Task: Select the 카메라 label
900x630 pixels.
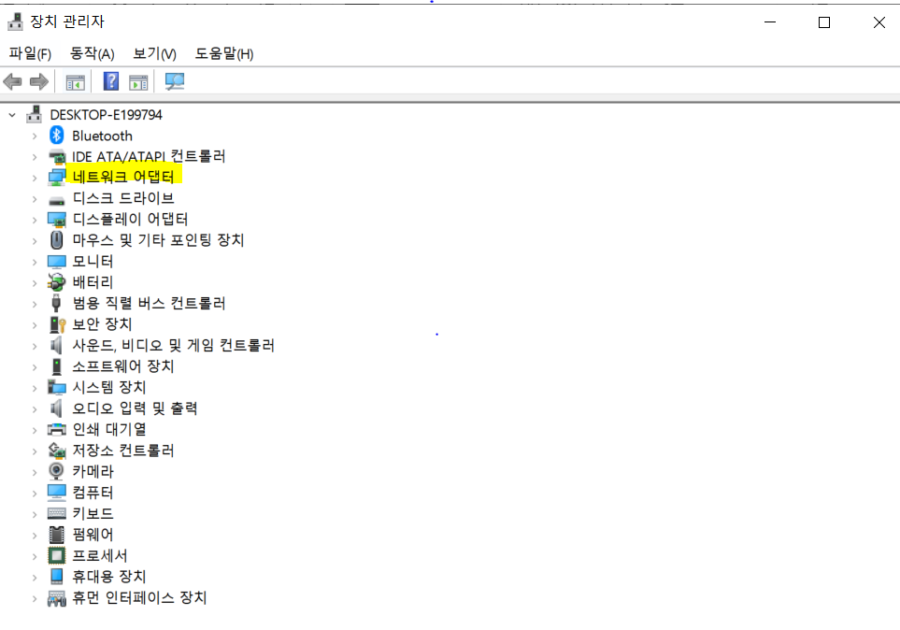Action: (93, 471)
